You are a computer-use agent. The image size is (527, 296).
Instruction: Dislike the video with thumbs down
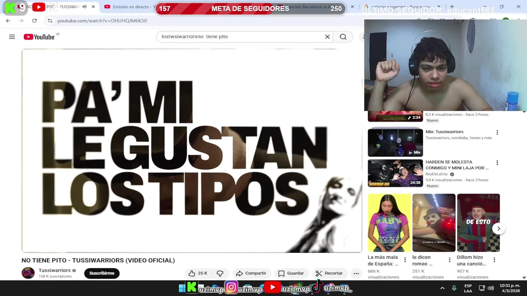coord(220,273)
